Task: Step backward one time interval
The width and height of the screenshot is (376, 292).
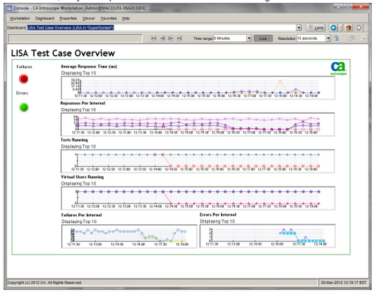Action: [x=162, y=39]
